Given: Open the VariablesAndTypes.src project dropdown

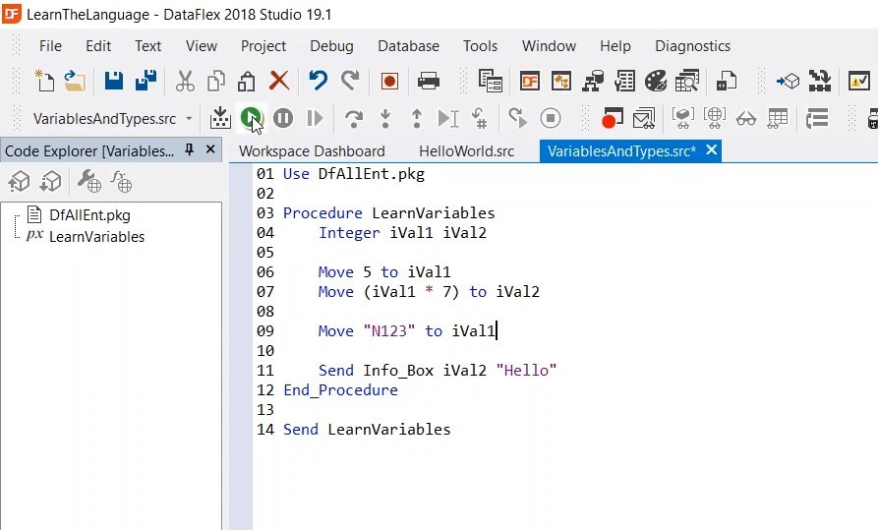Looking at the screenshot, I should 189,119.
